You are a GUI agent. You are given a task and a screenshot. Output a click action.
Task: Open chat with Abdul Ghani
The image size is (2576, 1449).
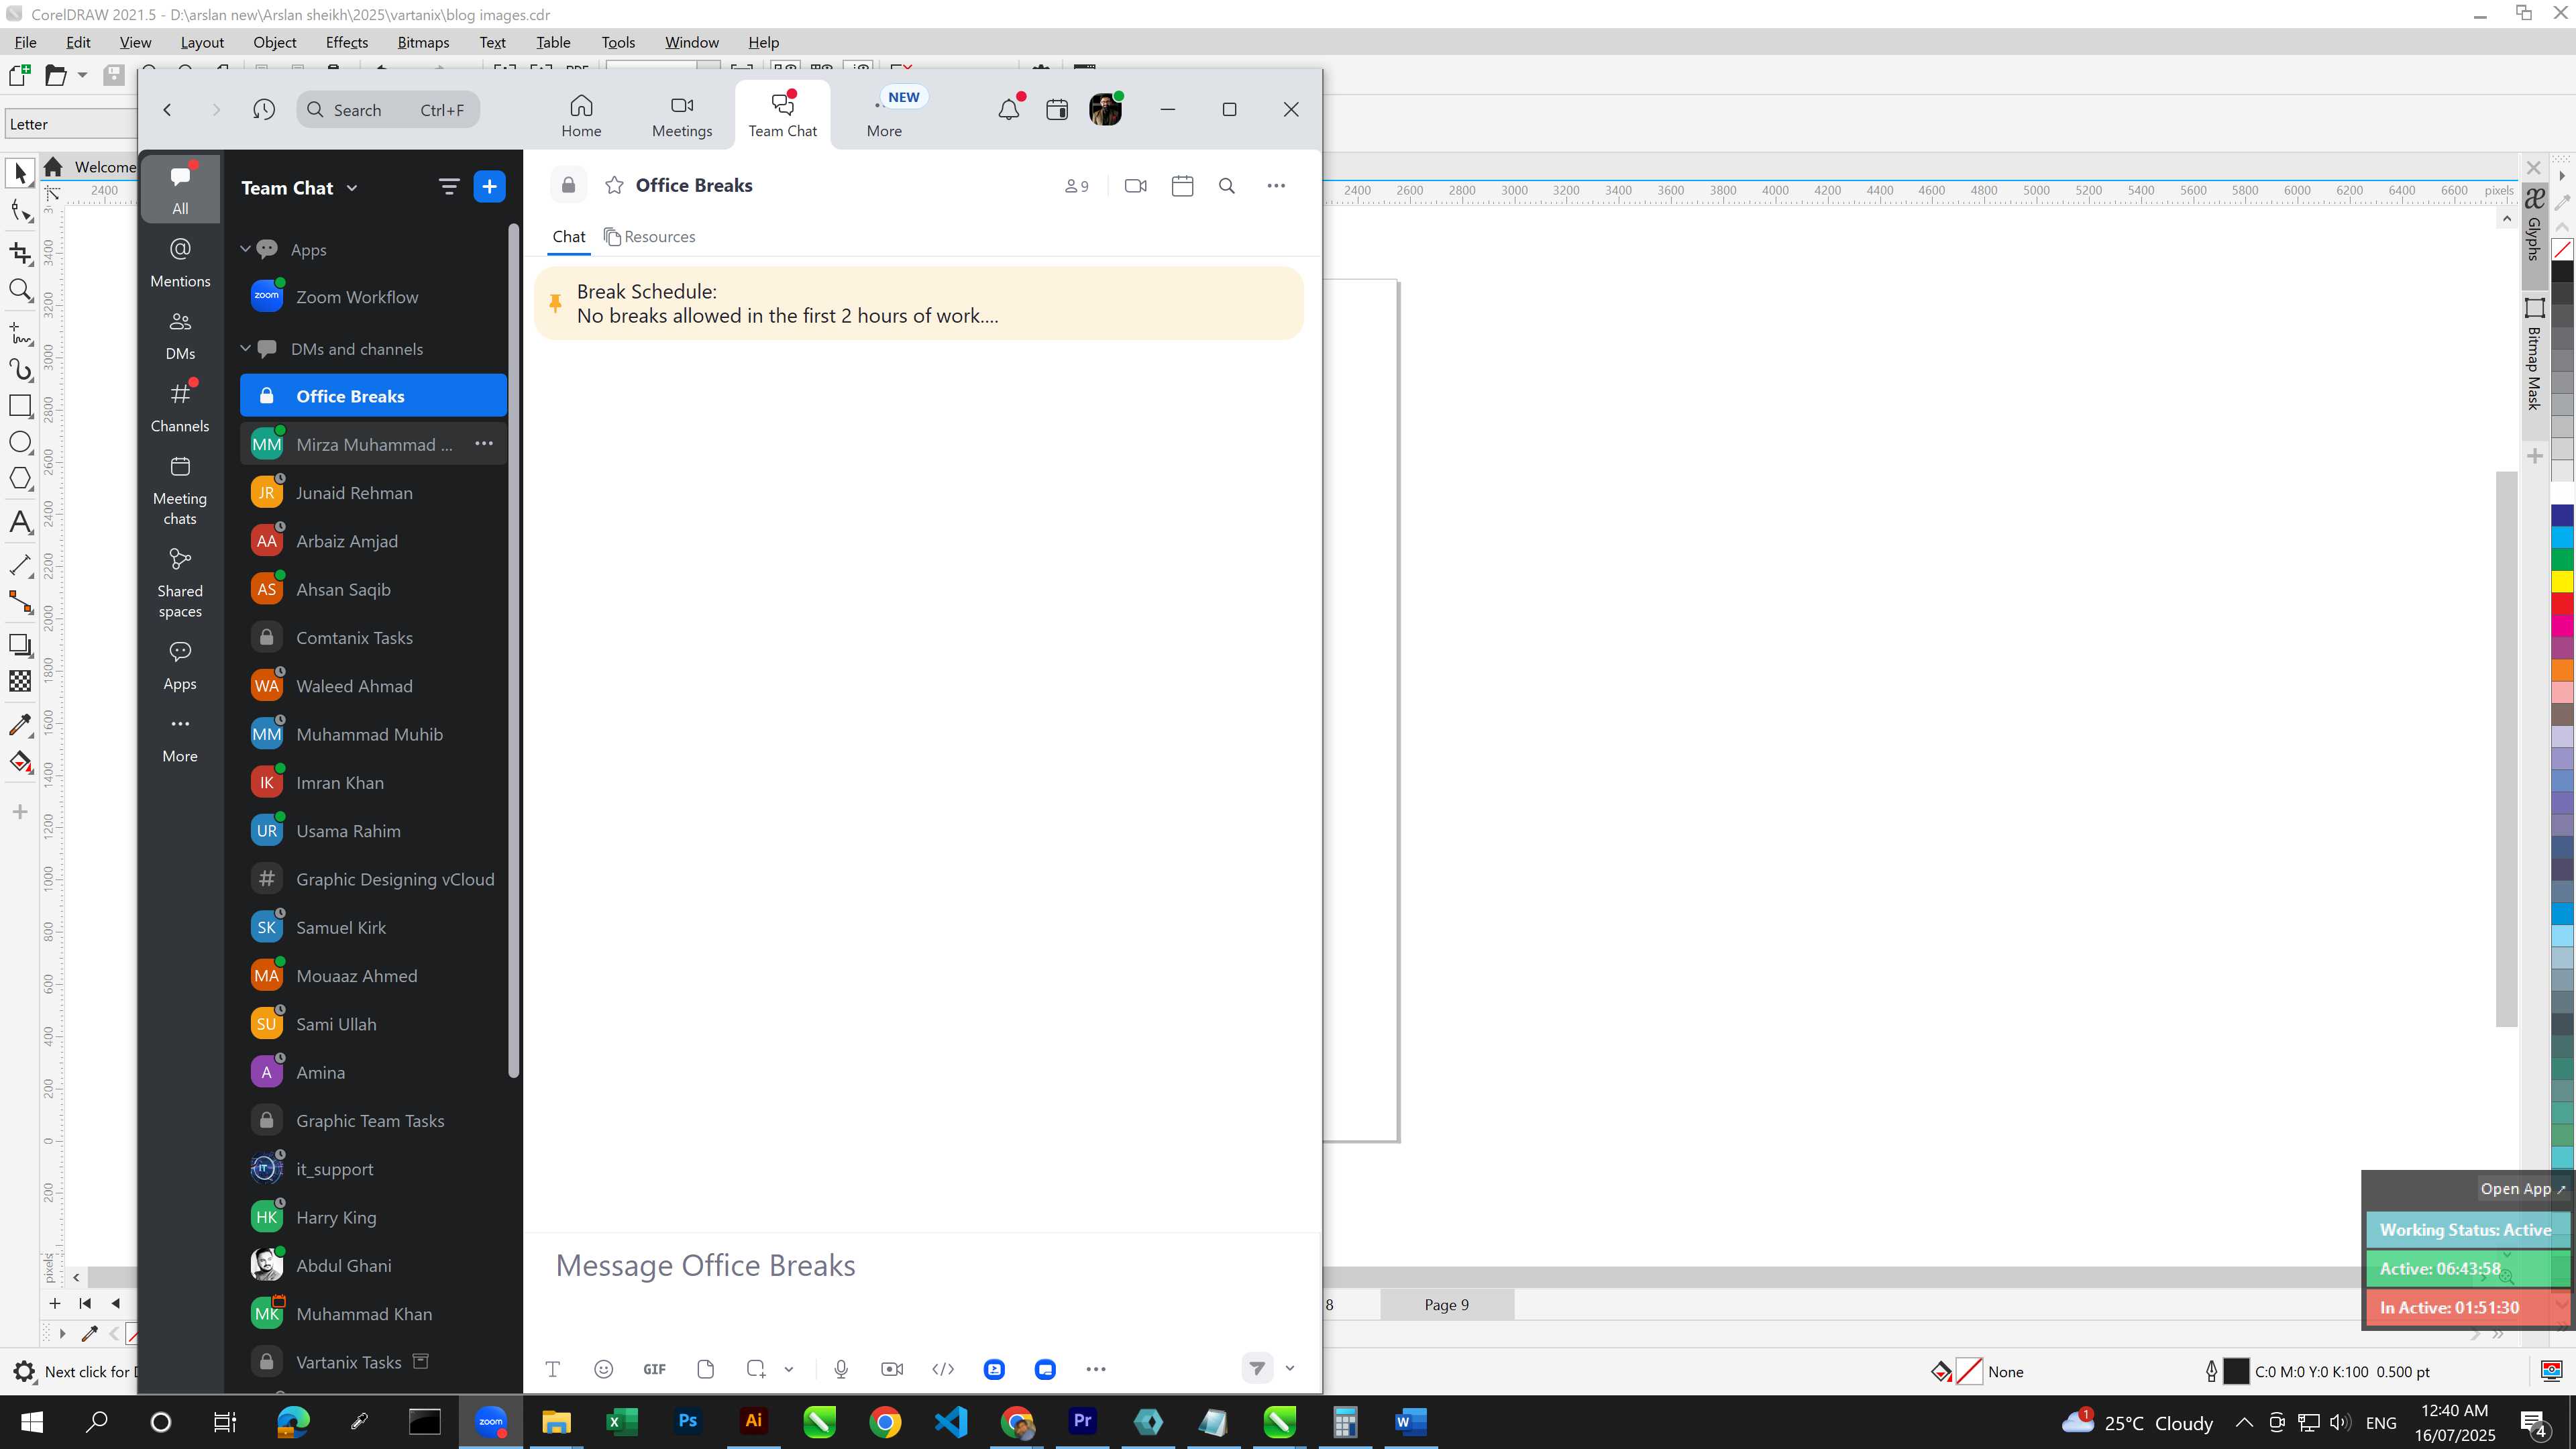373,1266
